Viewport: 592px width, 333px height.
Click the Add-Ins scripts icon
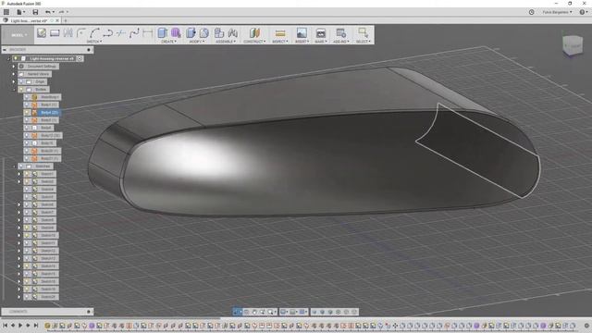coord(341,33)
